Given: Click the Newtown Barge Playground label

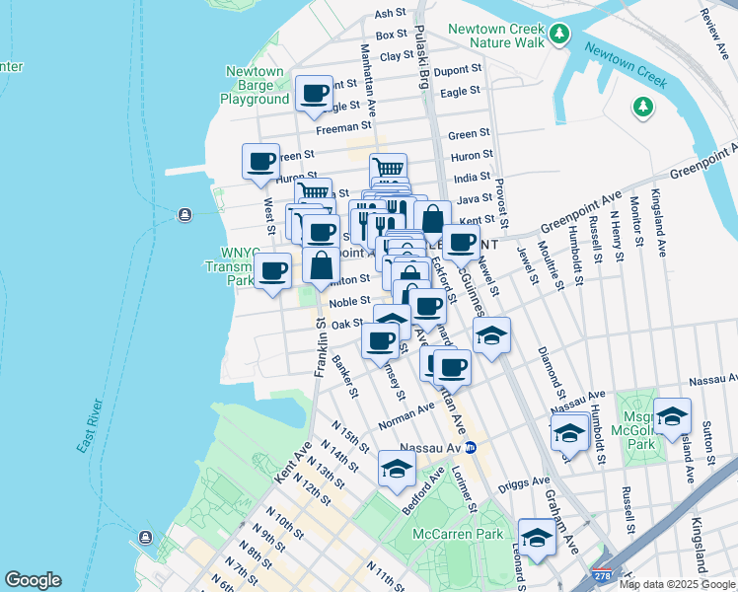Looking at the screenshot, I should click(x=255, y=86).
